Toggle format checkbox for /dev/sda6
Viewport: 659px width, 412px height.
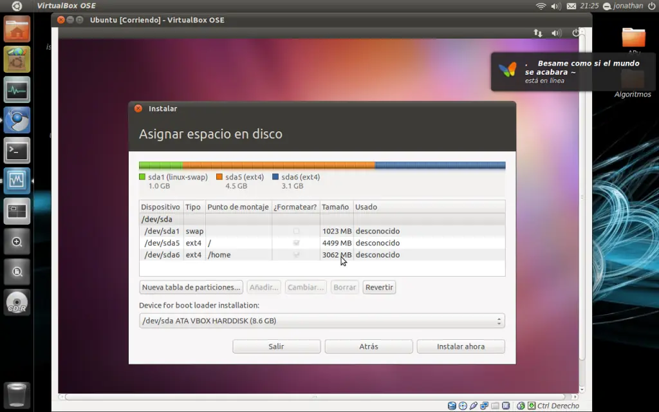tap(296, 254)
